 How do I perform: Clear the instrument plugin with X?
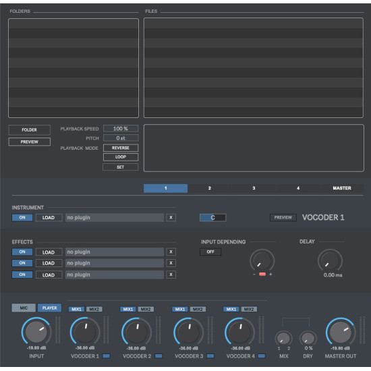tap(171, 217)
